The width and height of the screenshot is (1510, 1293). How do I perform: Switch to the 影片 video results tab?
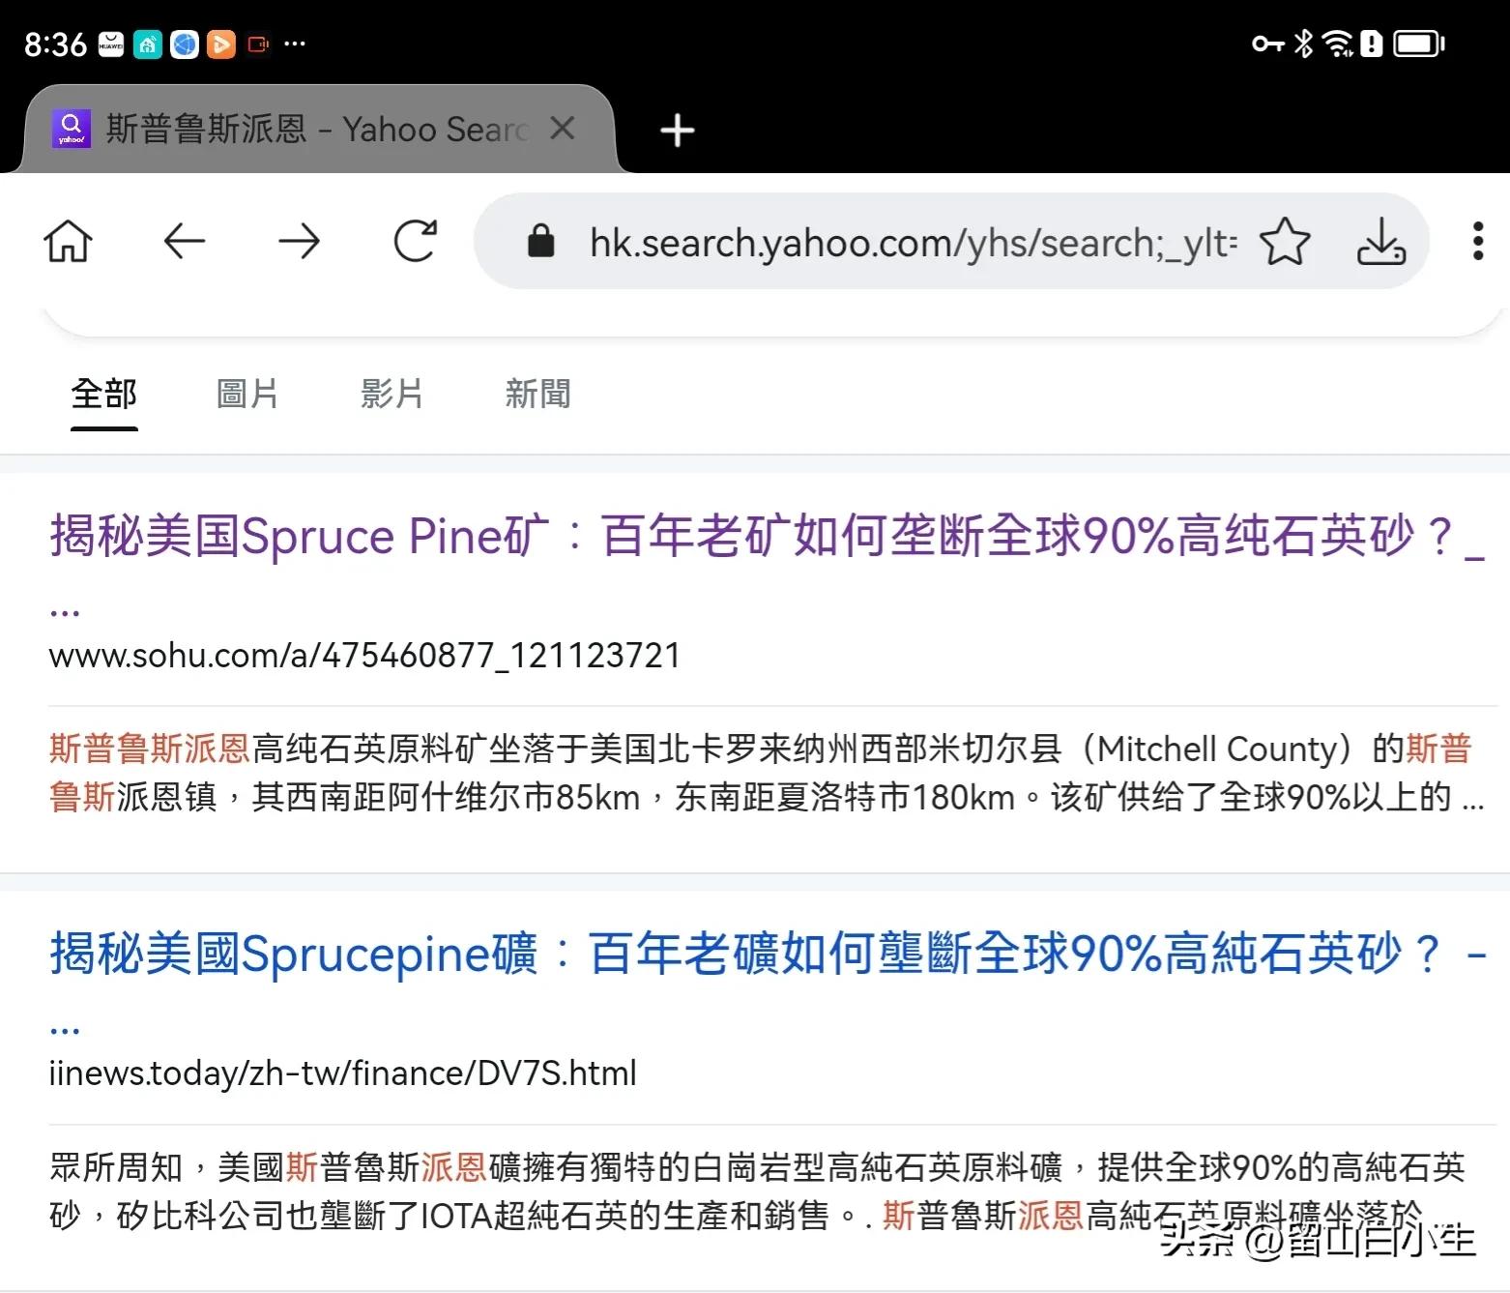pyautogui.click(x=392, y=394)
